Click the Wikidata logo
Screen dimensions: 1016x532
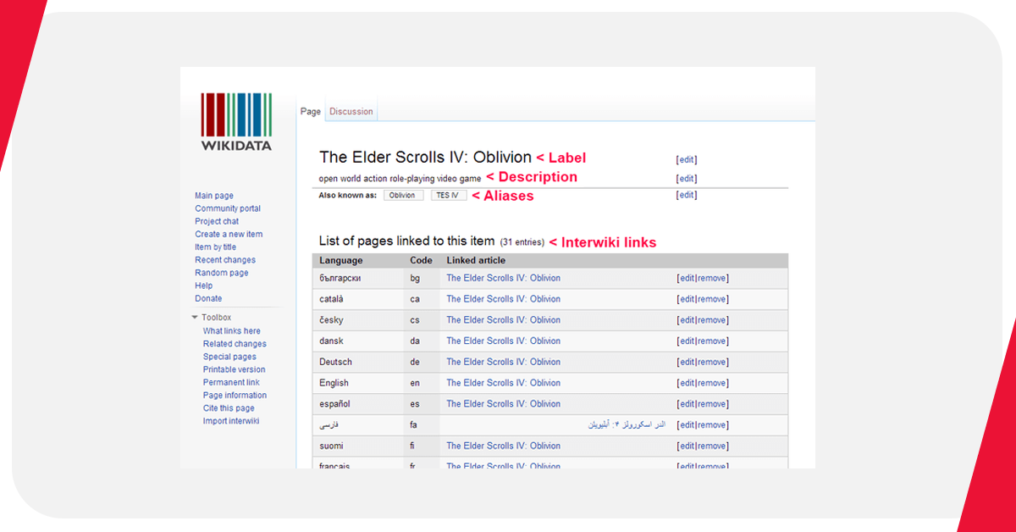[236, 121]
